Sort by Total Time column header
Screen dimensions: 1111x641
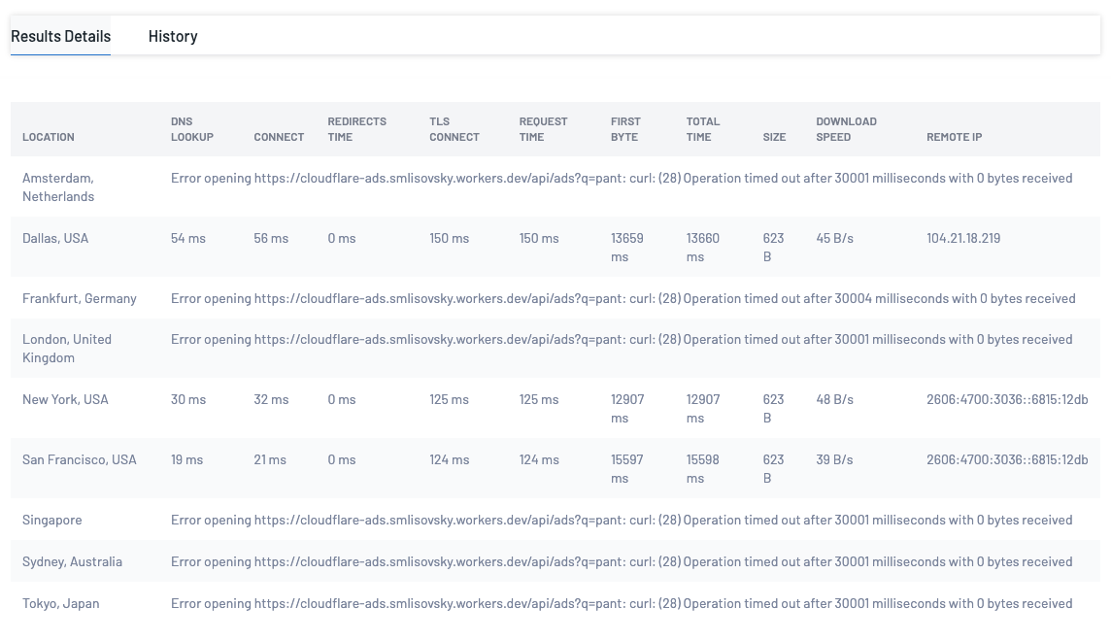pos(702,129)
